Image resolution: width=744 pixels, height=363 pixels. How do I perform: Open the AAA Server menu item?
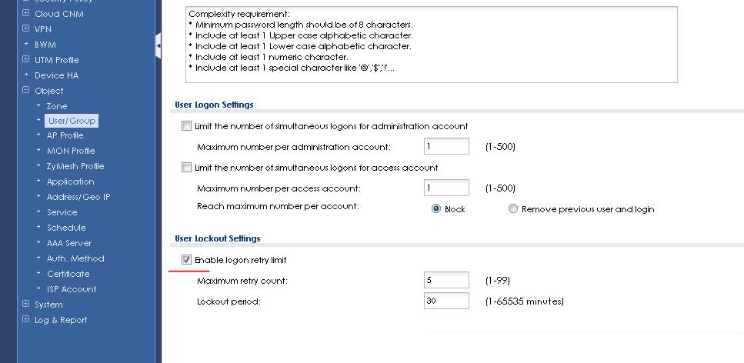click(x=68, y=243)
